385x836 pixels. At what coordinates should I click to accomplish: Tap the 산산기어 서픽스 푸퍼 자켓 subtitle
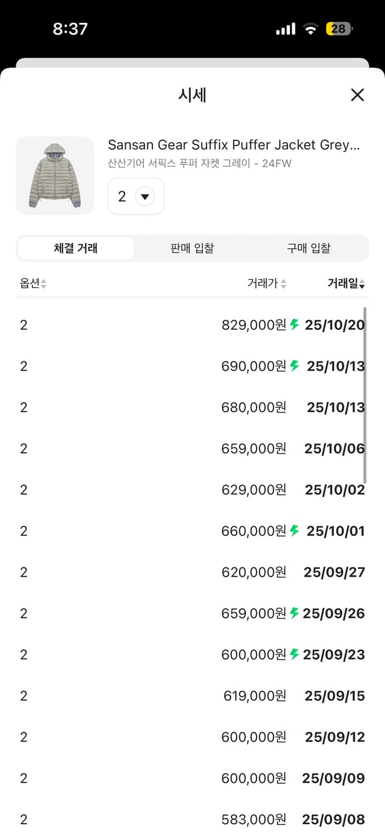(199, 163)
